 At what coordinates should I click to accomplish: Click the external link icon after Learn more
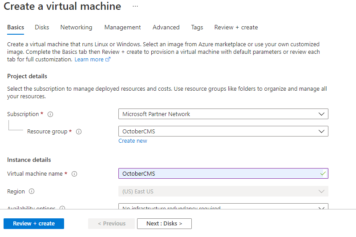108,60
